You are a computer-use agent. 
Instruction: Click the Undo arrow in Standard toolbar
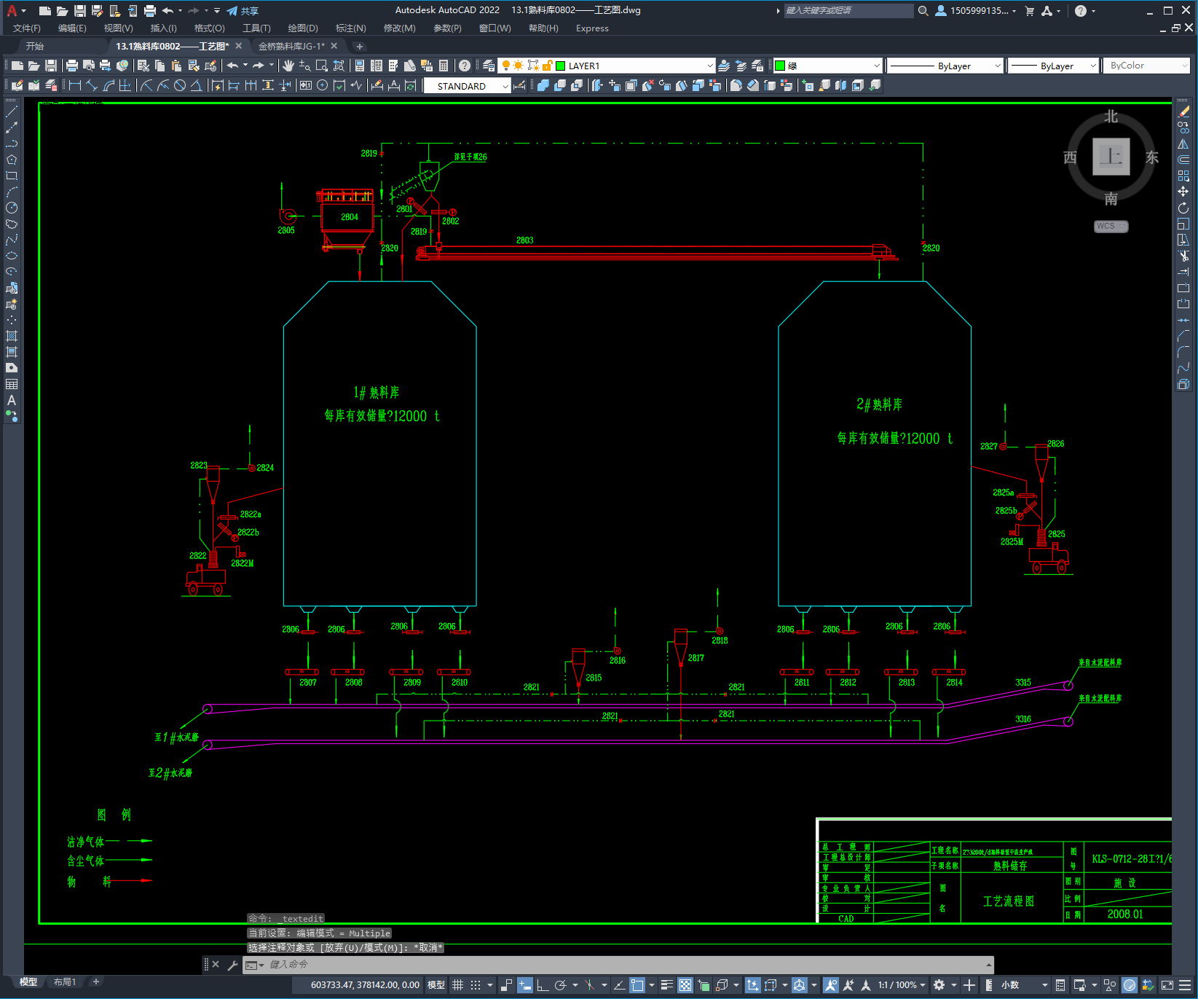(x=232, y=66)
